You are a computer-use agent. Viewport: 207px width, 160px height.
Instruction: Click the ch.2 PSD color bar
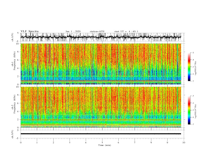(189, 110)
